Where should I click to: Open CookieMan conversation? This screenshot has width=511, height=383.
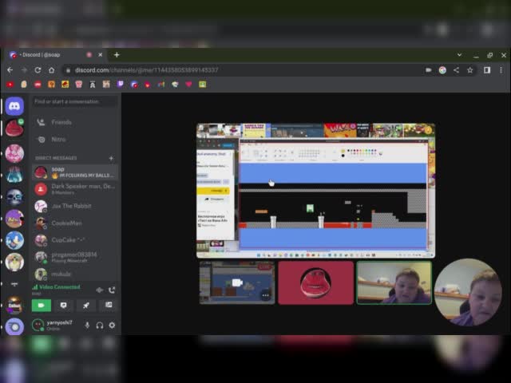(x=75, y=223)
